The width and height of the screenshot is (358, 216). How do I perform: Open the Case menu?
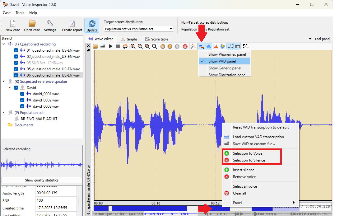click(7, 13)
